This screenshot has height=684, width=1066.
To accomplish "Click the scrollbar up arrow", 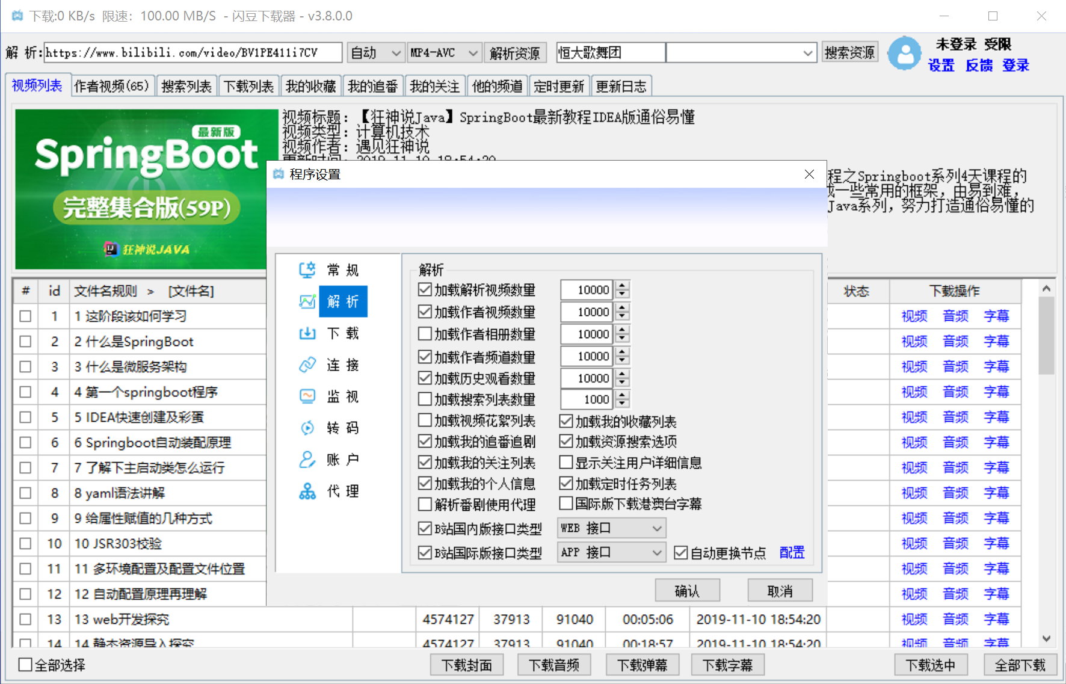I will pos(1047,288).
